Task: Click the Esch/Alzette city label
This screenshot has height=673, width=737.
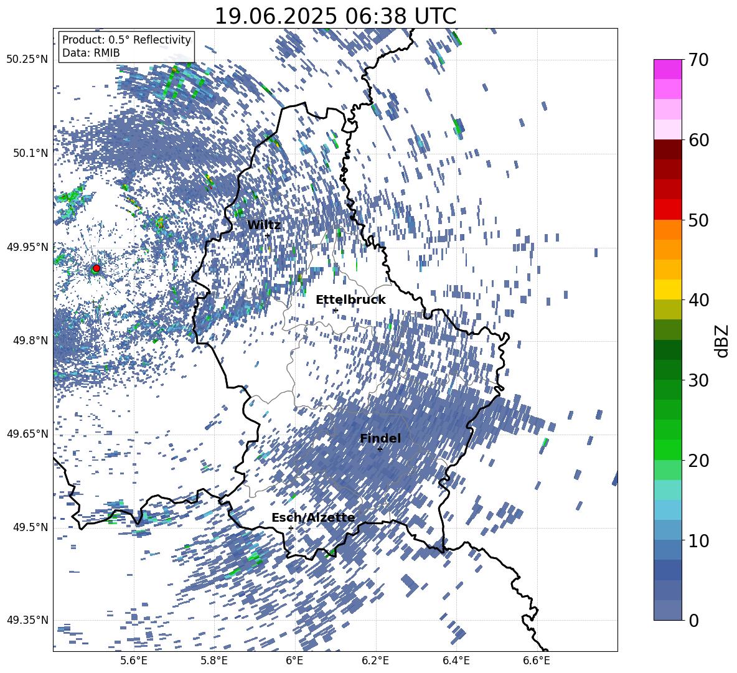Action: pyautogui.click(x=313, y=518)
